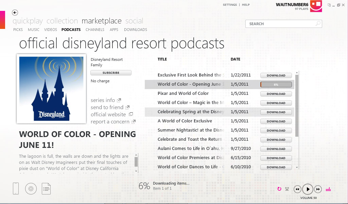The width and height of the screenshot is (348, 204).
Task: Select Celebrating Spring at the Disney row
Action: point(219,112)
